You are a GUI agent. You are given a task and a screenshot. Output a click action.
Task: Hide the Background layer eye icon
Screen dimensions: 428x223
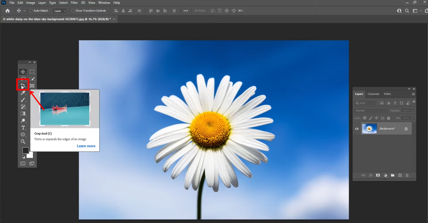[357, 129]
